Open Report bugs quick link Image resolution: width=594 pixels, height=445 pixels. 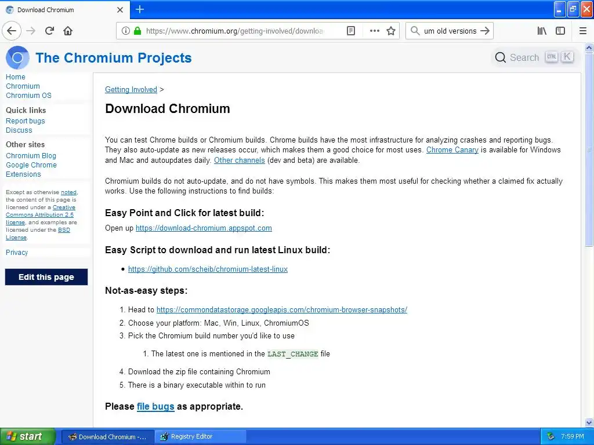26,121
